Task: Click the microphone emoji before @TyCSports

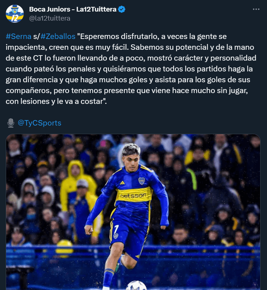Action: [11, 123]
